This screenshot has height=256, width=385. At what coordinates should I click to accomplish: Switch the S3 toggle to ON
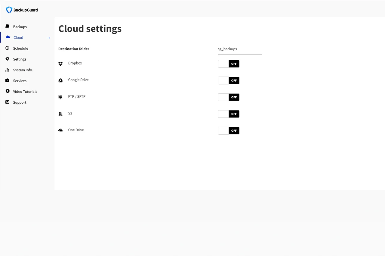click(x=228, y=114)
